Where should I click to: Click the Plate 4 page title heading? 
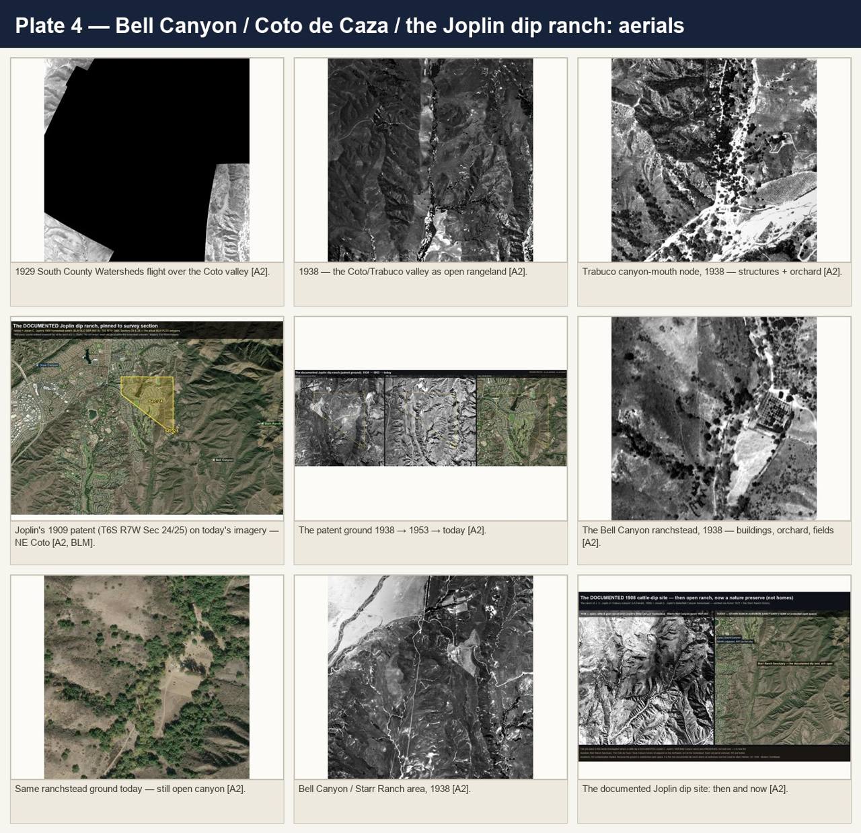pyautogui.click(x=349, y=26)
